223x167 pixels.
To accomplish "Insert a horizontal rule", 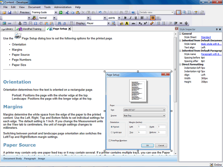I will (30, 23).
